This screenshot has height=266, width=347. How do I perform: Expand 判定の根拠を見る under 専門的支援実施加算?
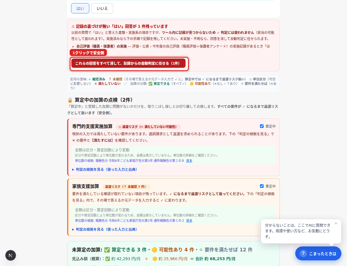click(x=105, y=169)
